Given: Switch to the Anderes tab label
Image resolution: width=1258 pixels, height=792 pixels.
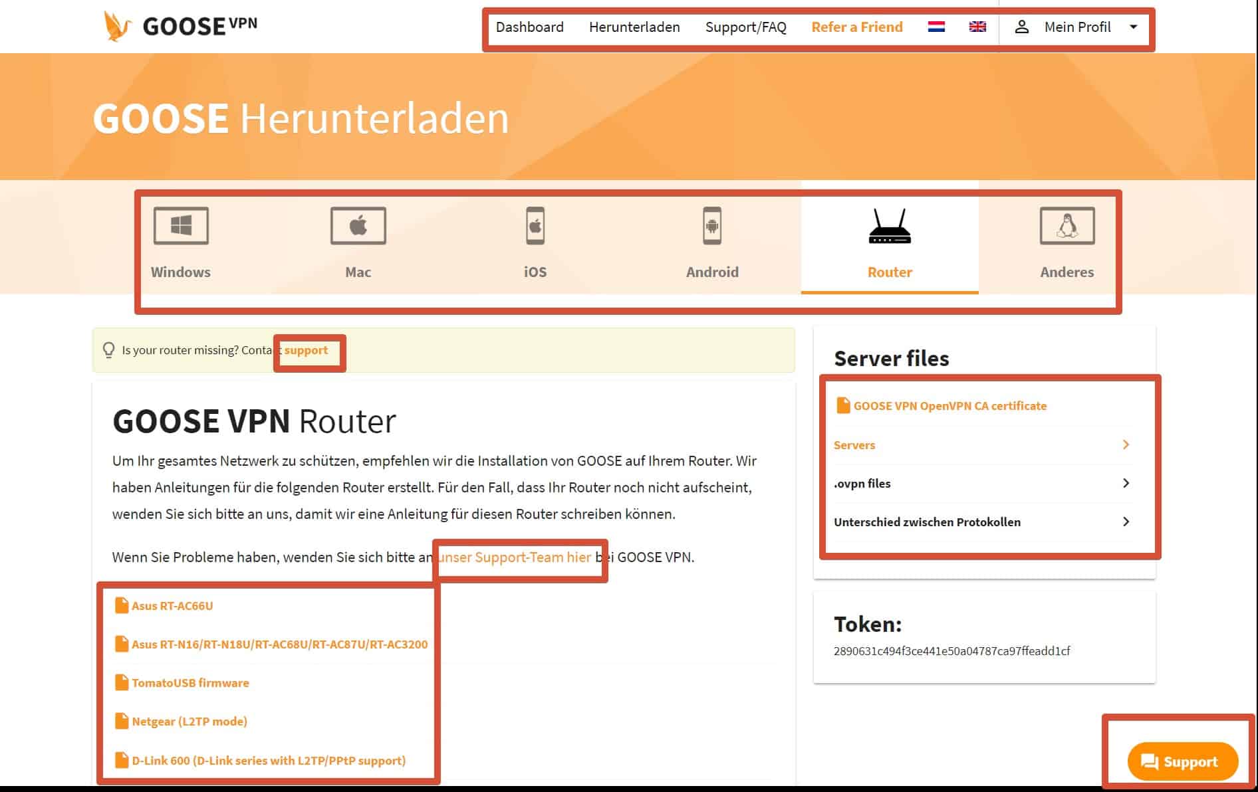Looking at the screenshot, I should point(1067,272).
